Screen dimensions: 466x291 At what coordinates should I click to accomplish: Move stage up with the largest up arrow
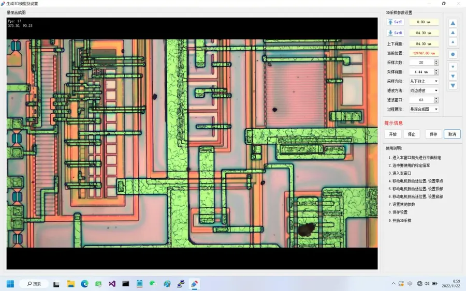point(453,23)
